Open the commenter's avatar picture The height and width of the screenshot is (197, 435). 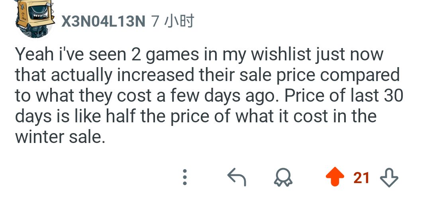coord(34,20)
